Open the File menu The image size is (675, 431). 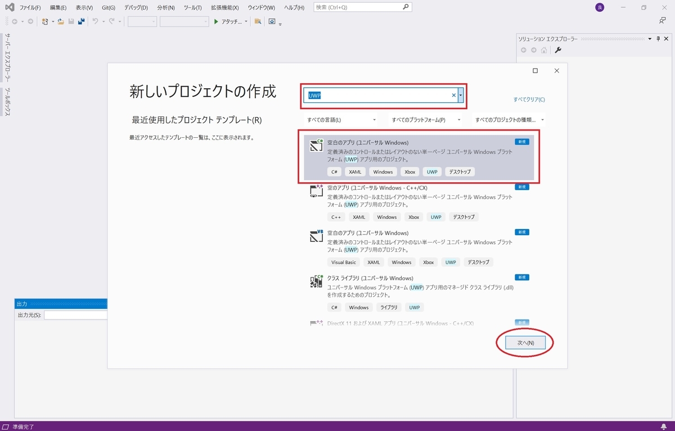click(30, 8)
